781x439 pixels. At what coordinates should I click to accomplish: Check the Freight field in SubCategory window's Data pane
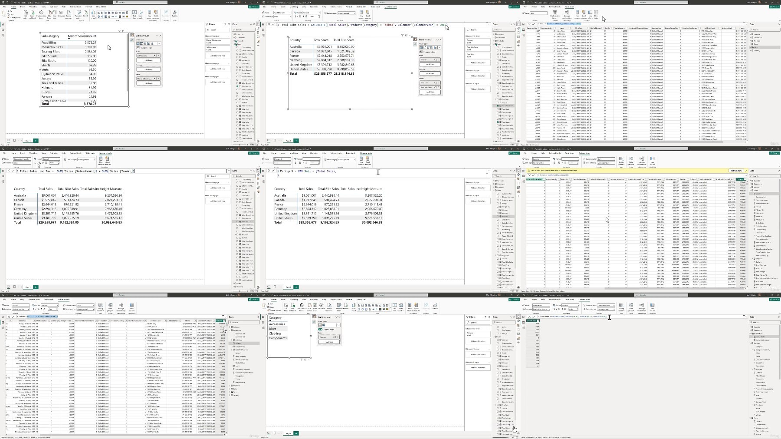(238, 57)
